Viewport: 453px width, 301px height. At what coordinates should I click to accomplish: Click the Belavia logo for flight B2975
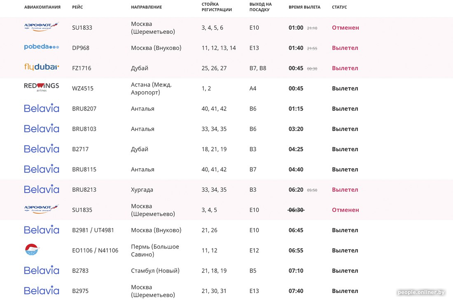41,291
